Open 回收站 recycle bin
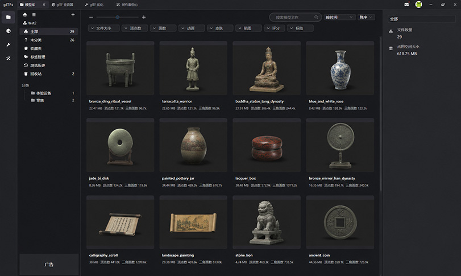 [49, 74]
